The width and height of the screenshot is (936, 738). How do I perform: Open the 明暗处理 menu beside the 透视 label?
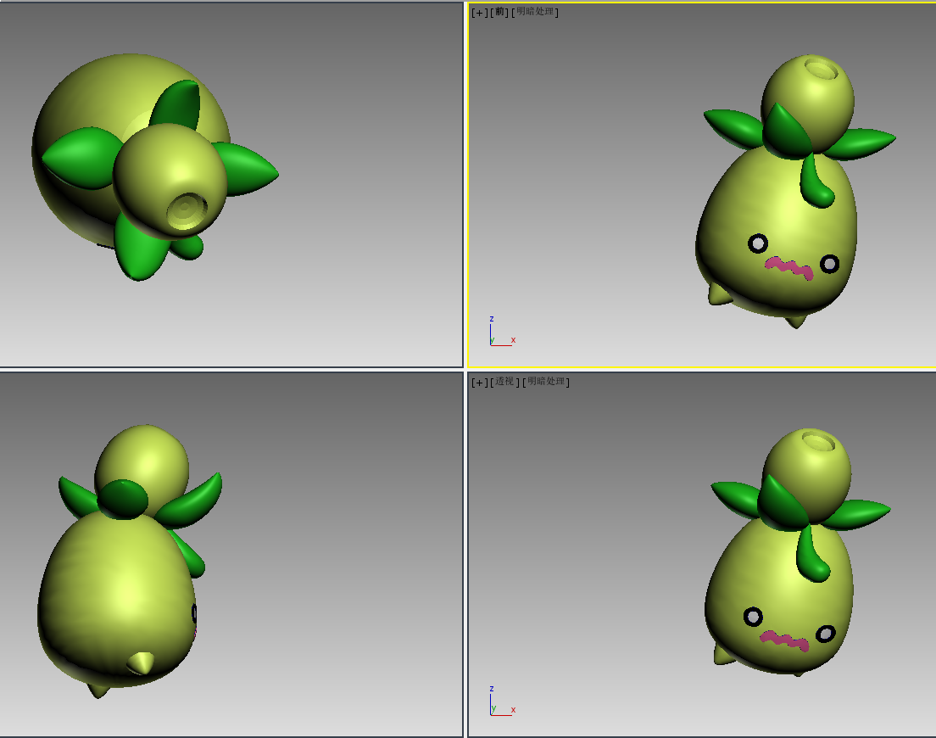(x=546, y=382)
